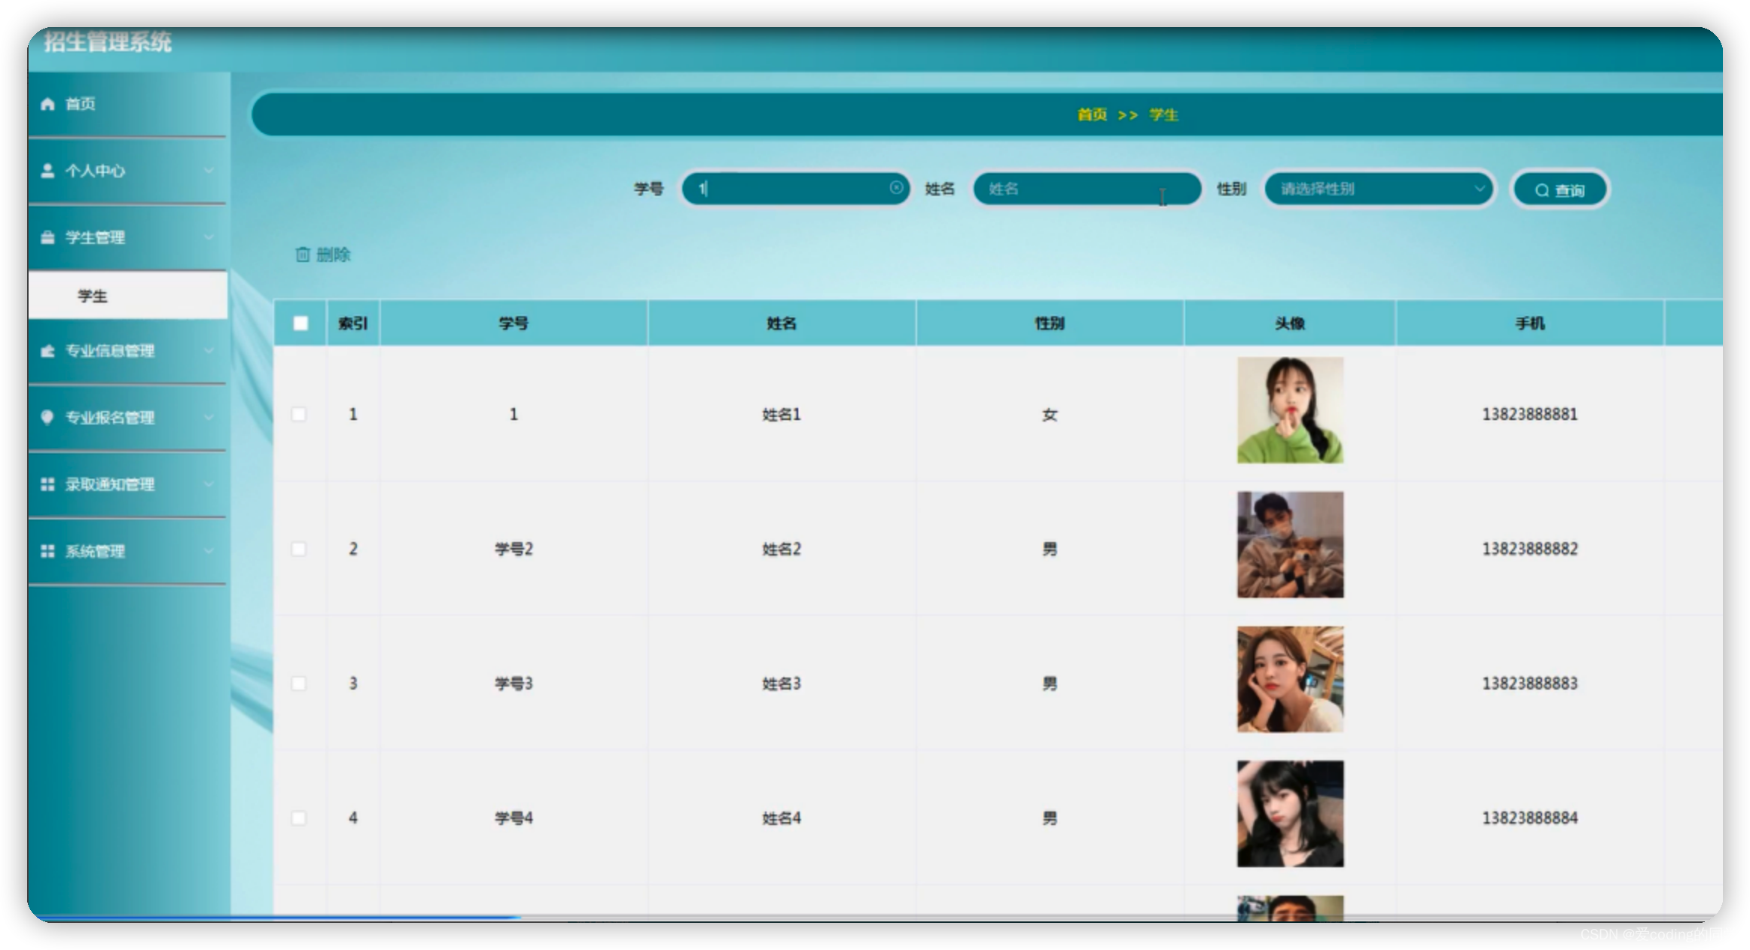
Task: Click the 女 gender cell for 姓名1
Action: (1050, 414)
